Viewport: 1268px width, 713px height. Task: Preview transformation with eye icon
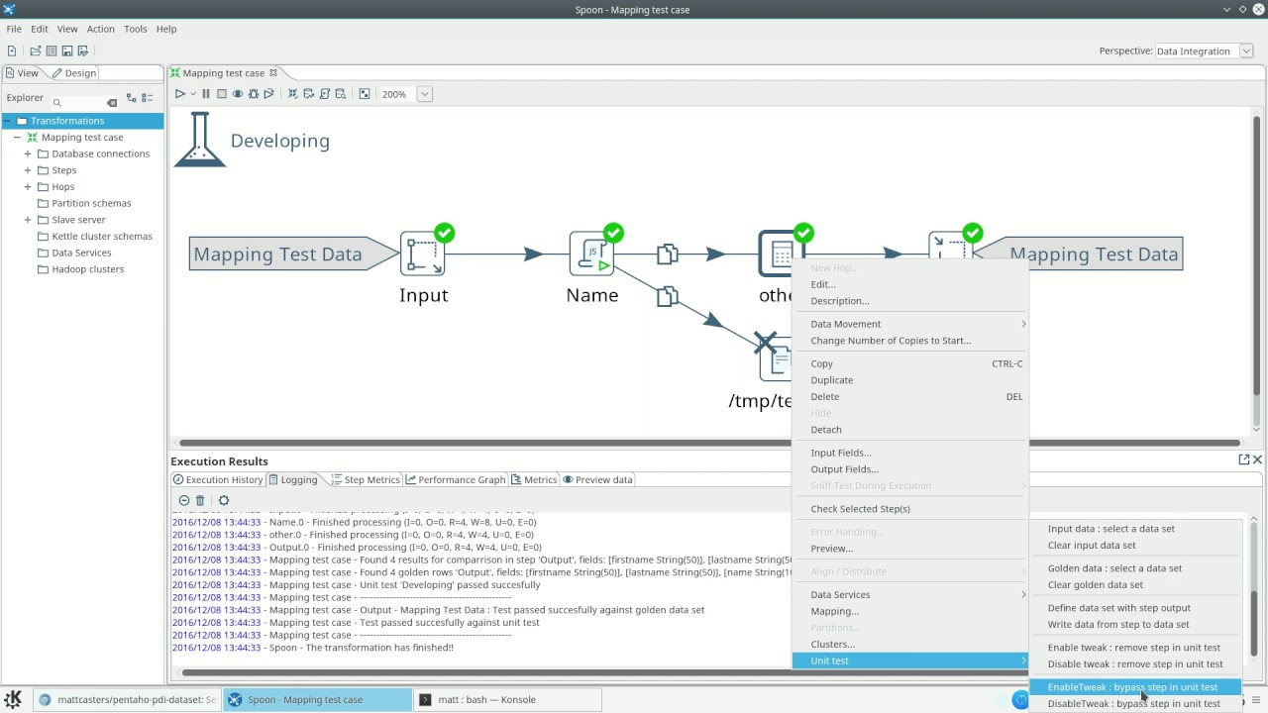238,94
